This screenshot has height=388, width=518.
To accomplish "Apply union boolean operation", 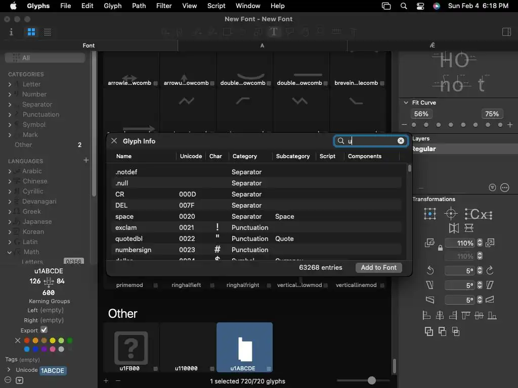I will (x=429, y=331).
